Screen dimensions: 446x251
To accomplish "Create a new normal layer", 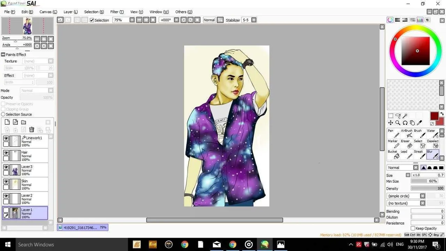I will pos(7,122).
